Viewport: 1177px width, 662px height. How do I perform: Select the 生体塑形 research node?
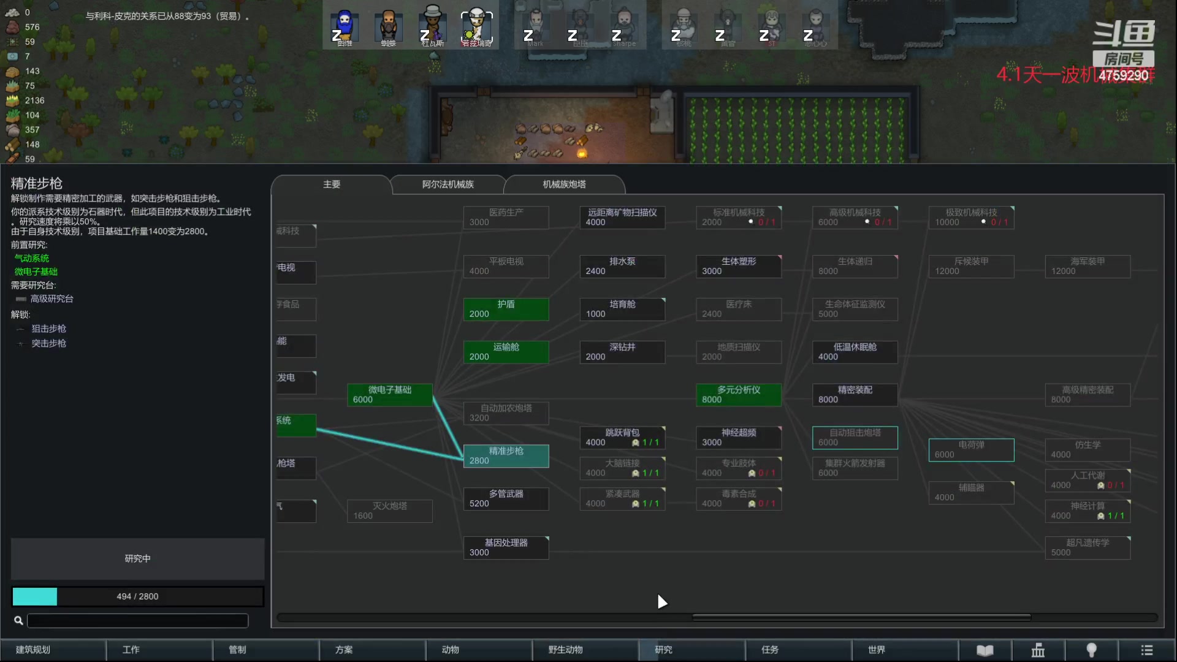coord(739,266)
